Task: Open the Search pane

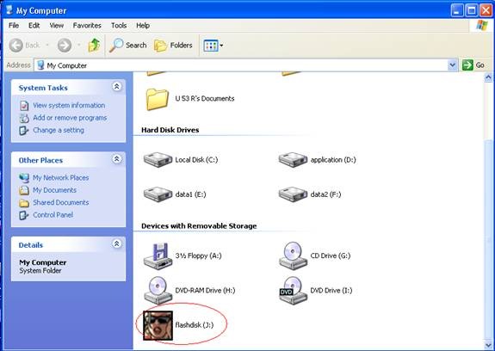Action: tap(128, 46)
